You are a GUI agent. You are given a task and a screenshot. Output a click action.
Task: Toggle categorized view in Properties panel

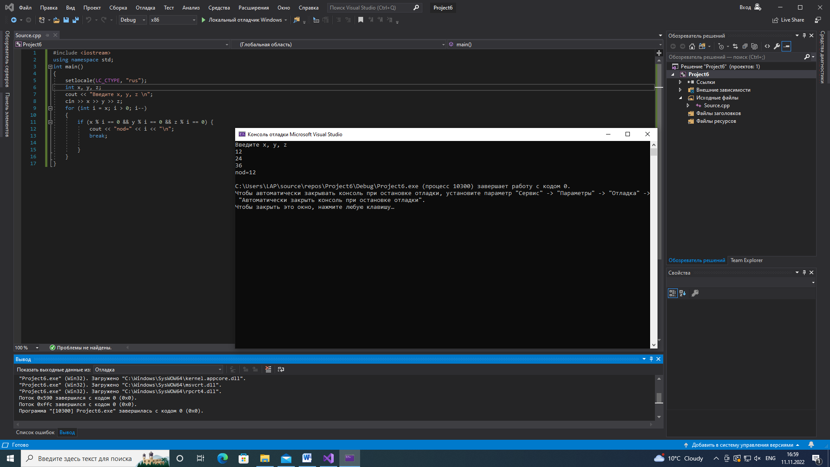tap(673, 293)
